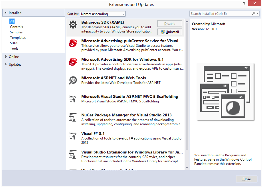Disable the Behaviors SDK extension
The width and height of the screenshot is (263, 188).
(169, 23)
